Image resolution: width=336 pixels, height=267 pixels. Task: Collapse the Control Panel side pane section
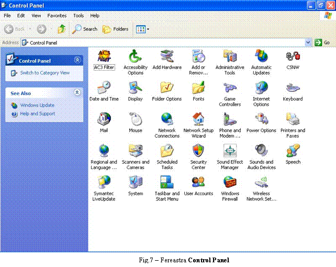77,60
